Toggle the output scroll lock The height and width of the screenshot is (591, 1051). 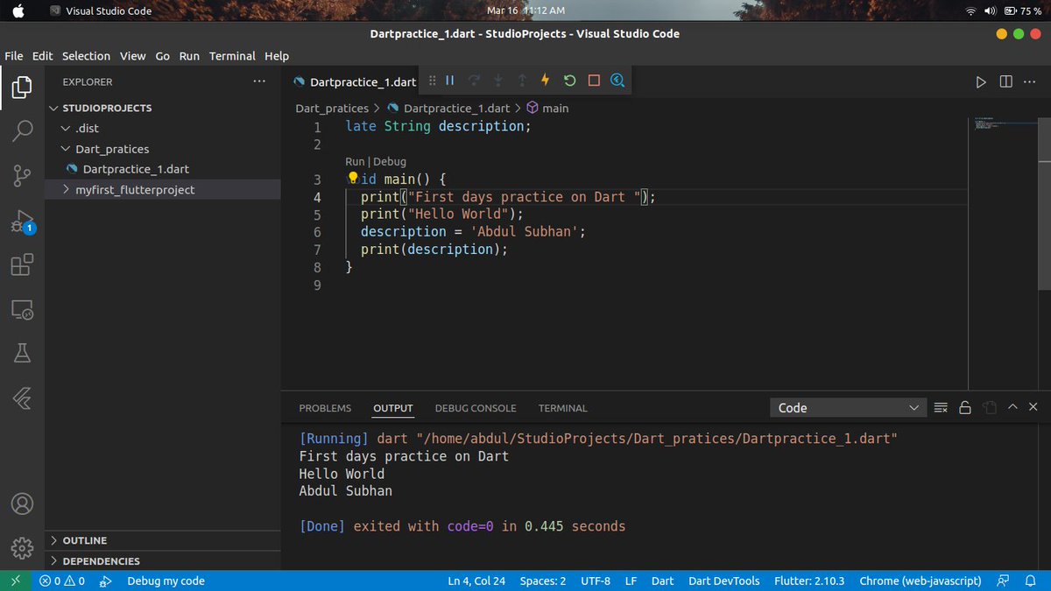click(965, 407)
